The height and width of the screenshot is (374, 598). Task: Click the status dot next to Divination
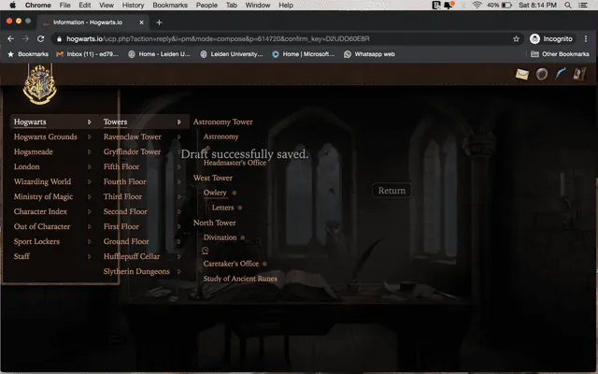click(x=243, y=237)
